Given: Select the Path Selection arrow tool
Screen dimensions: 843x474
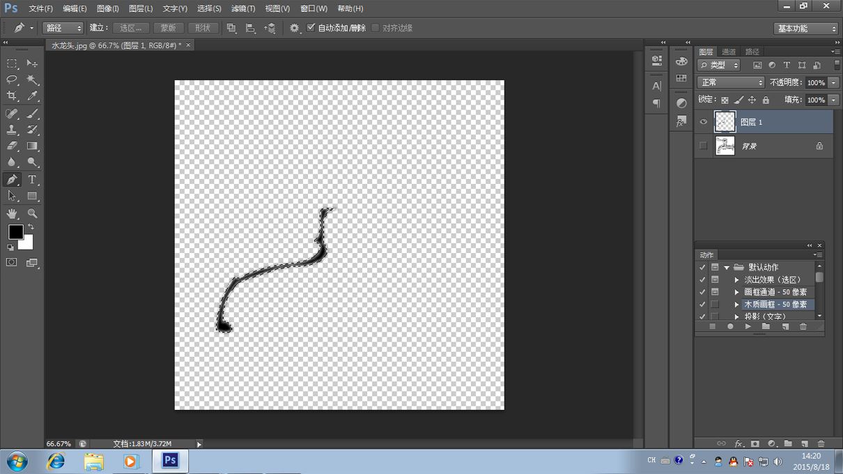Looking at the screenshot, I should coord(12,197).
